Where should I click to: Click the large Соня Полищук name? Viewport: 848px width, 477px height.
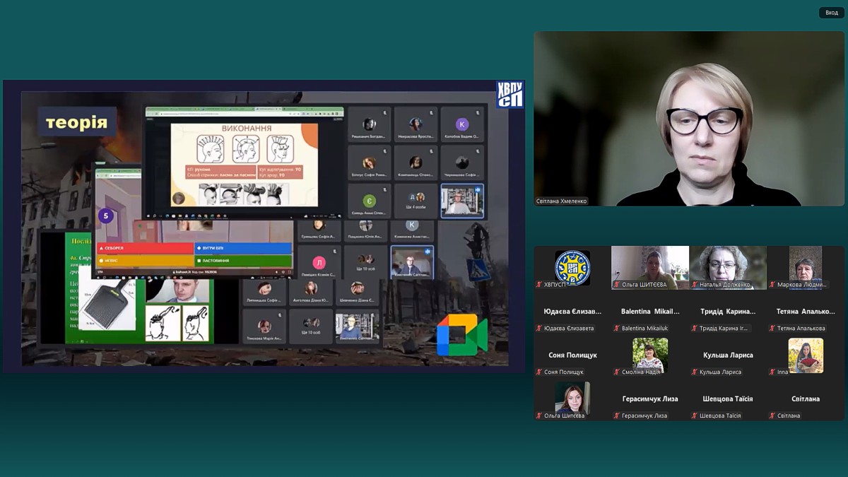pos(572,355)
